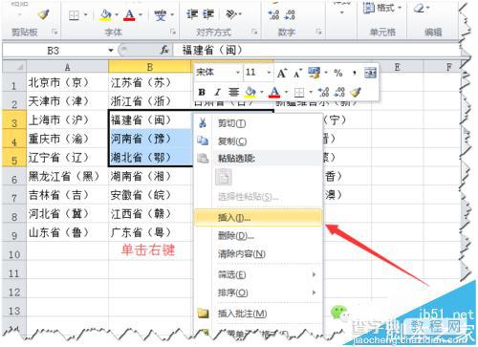
Task: Click Merge and Center in mini toolbar
Action: pyautogui.click(x=370, y=73)
